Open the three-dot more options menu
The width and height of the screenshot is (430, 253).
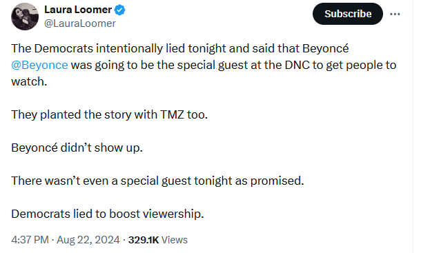[x=395, y=14]
